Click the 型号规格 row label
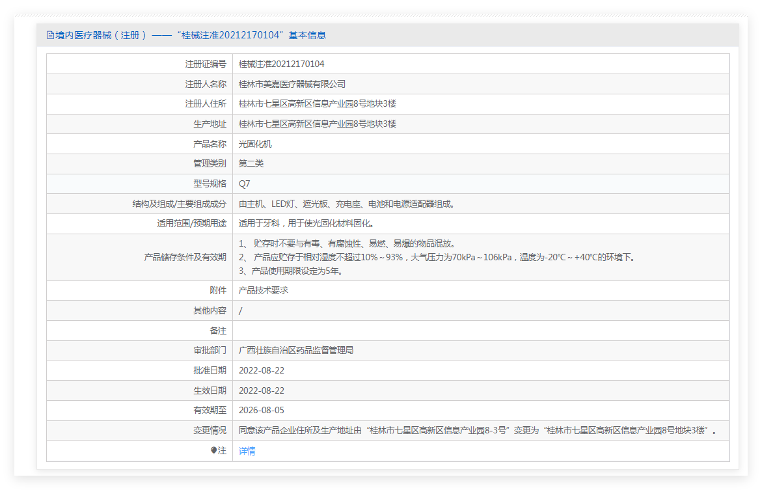 coord(210,184)
